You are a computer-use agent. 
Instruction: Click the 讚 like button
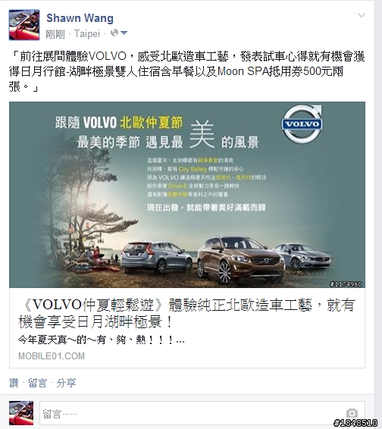[14, 383]
